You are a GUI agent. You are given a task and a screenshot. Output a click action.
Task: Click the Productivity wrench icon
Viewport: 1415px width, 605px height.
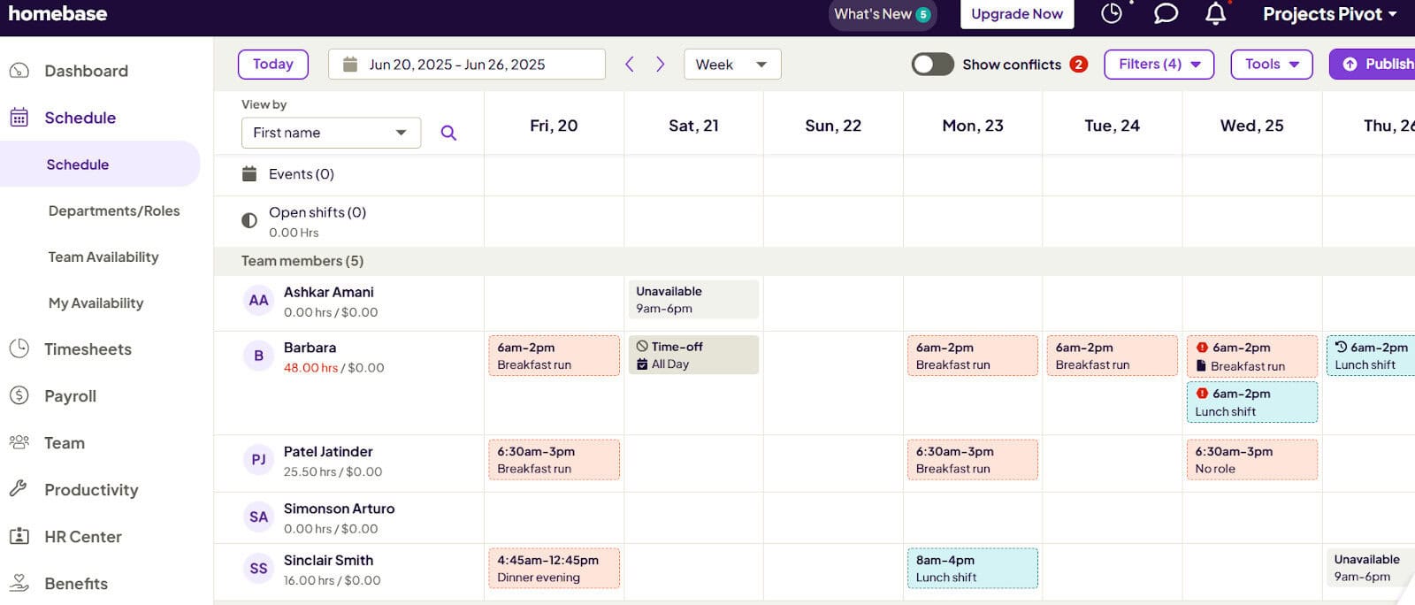coord(19,489)
